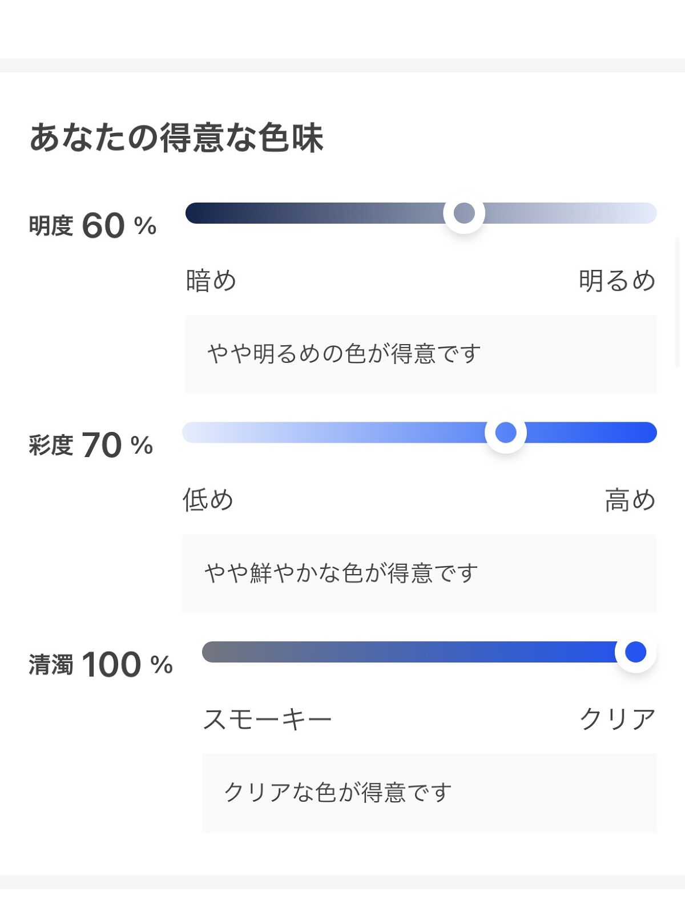This screenshot has width=685, height=913.
Task: Click the 明るめ label
Action: point(617,281)
